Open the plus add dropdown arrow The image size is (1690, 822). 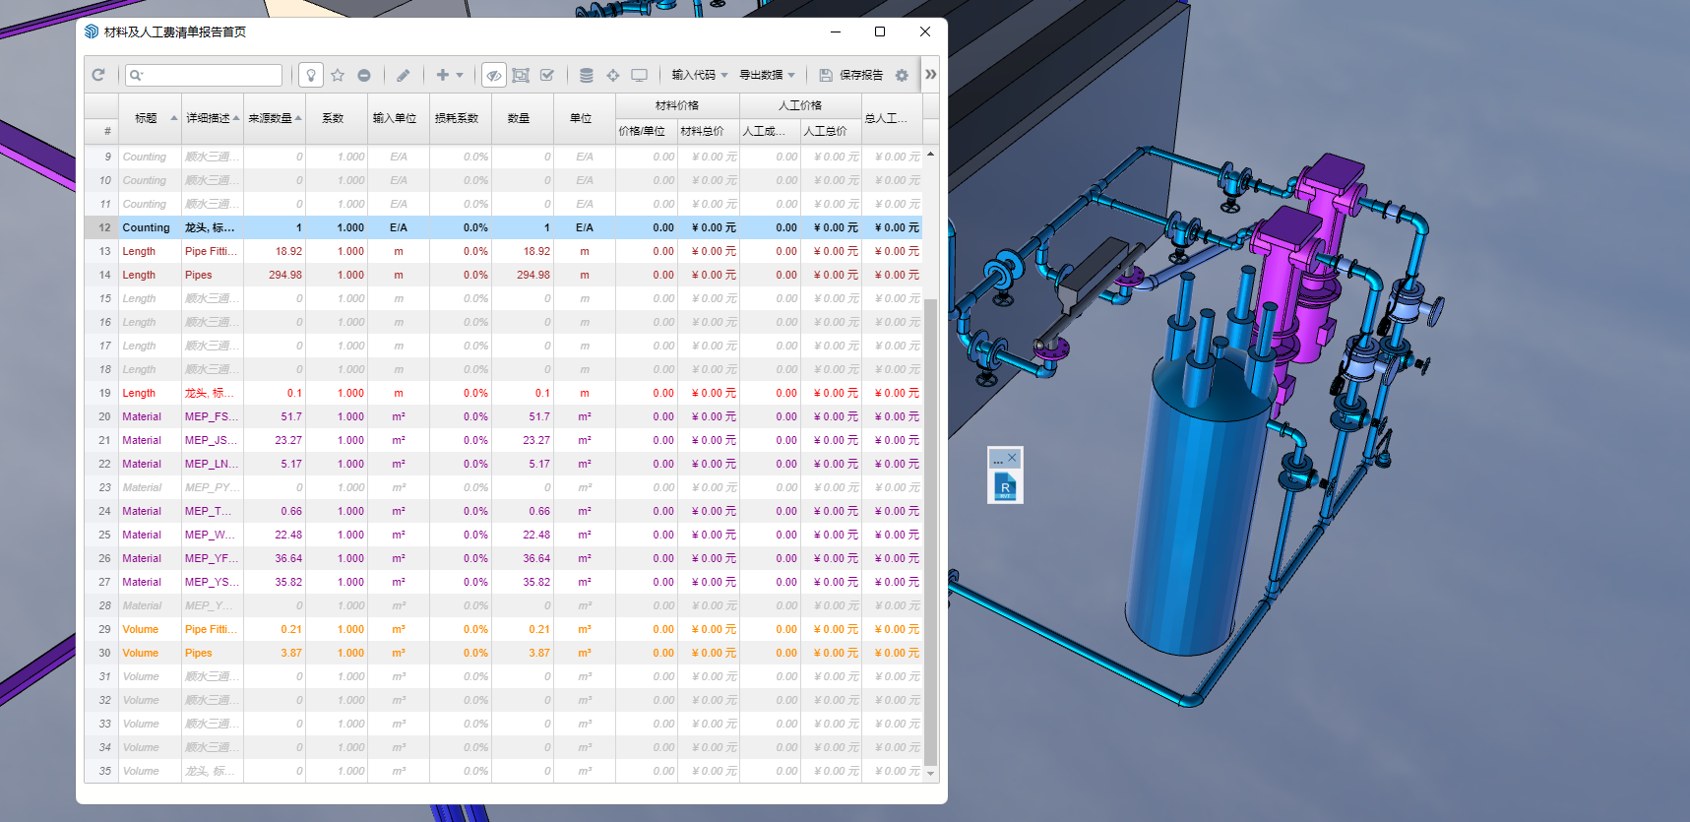(x=460, y=75)
